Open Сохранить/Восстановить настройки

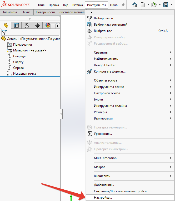(130, 191)
